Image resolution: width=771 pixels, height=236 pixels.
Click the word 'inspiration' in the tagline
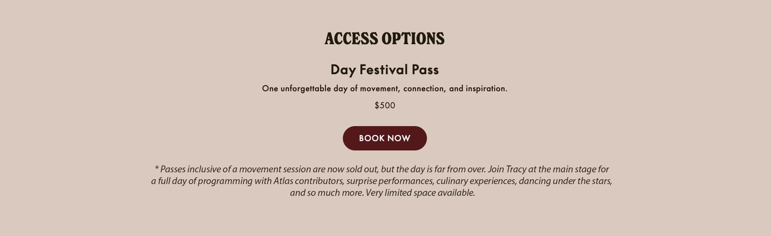(486, 88)
